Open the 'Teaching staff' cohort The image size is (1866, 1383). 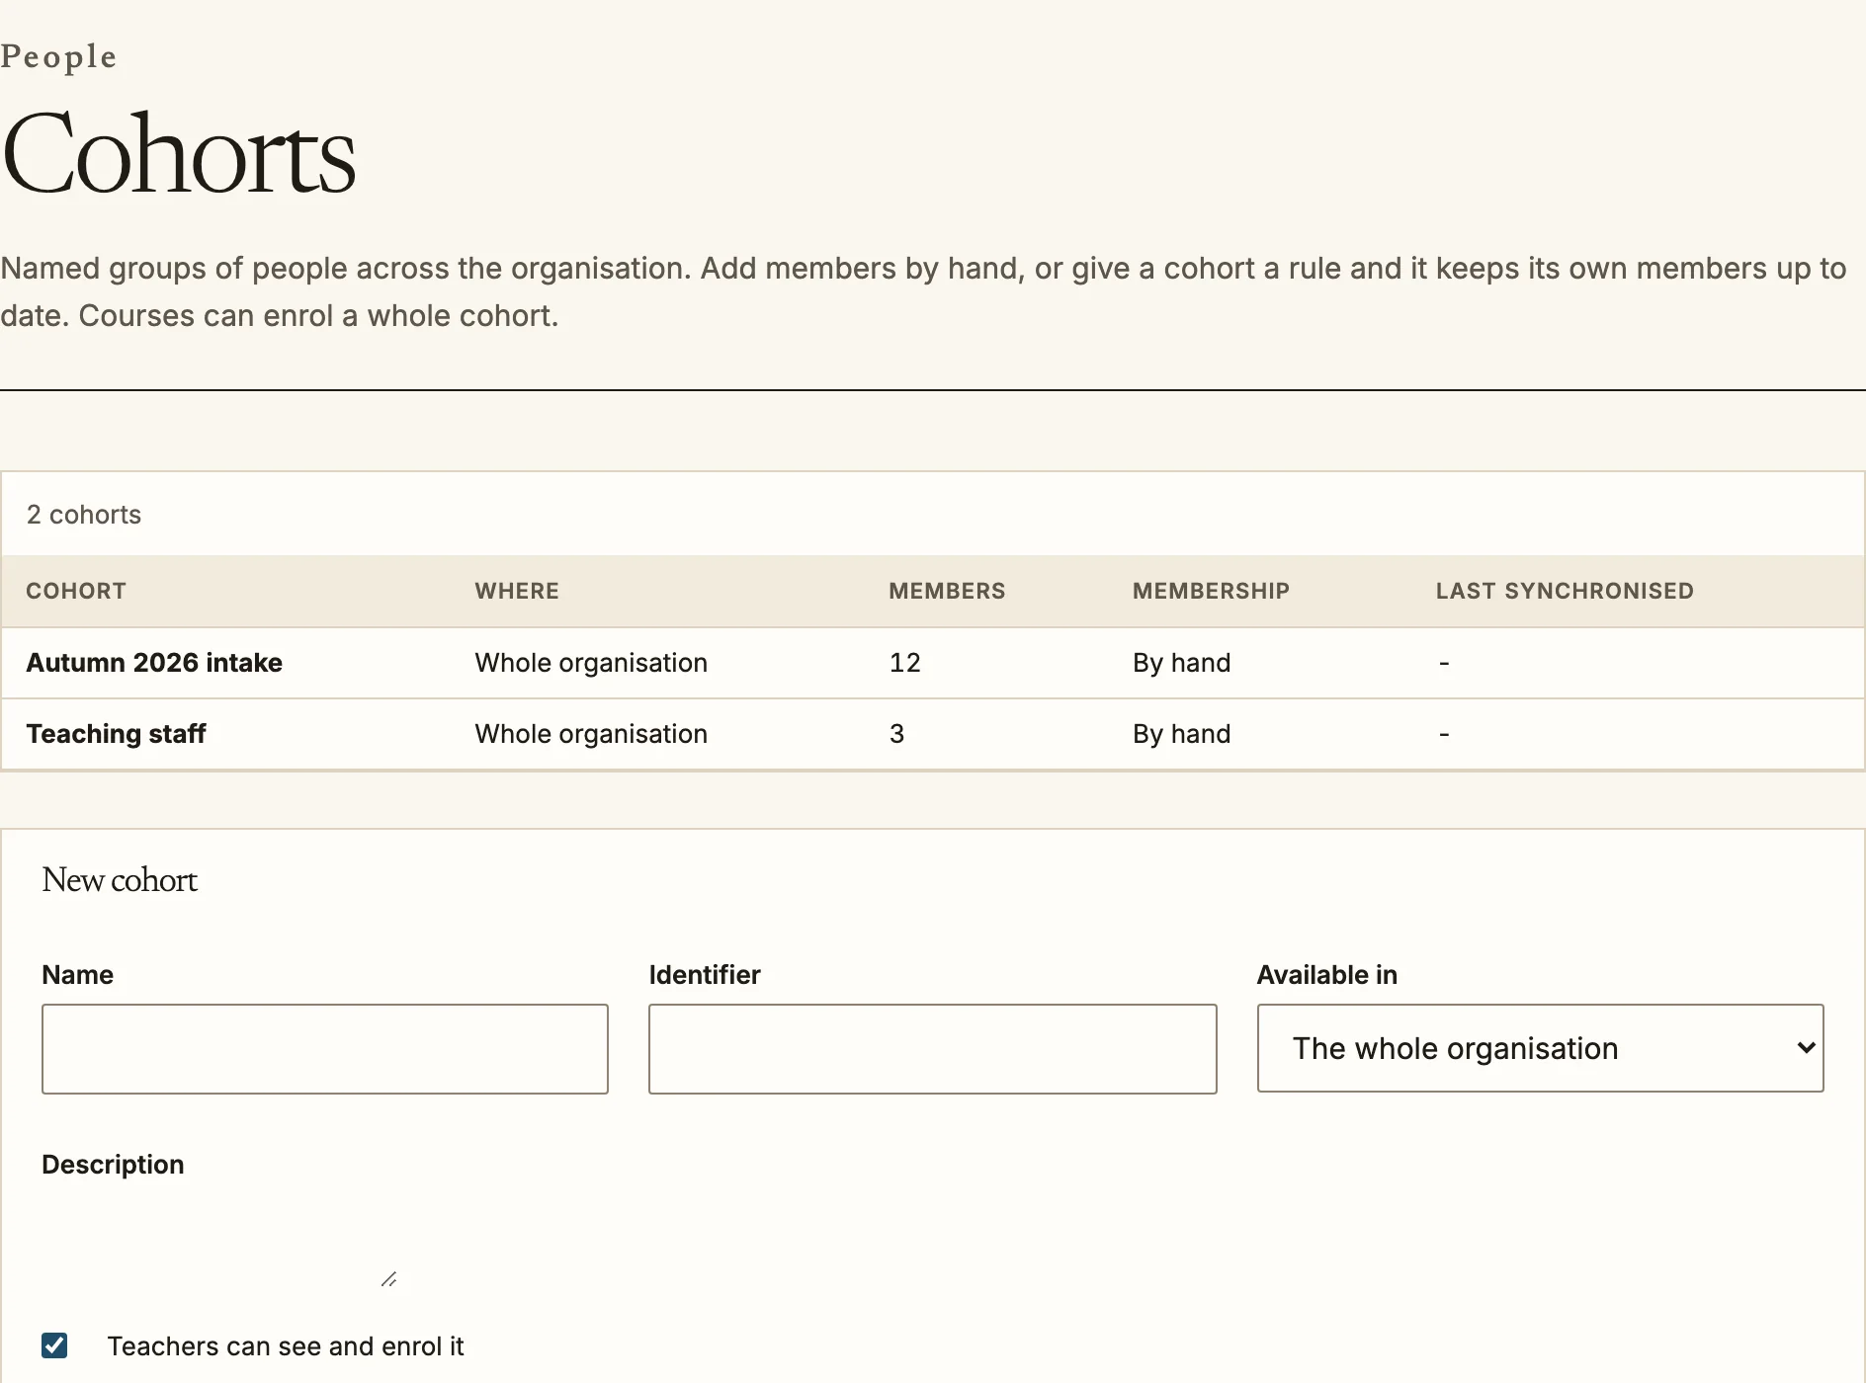click(x=116, y=734)
